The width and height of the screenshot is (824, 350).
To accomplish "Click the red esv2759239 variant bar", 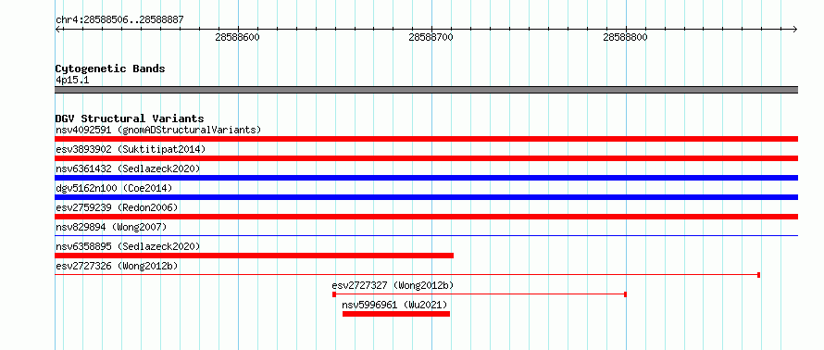I will [426, 217].
